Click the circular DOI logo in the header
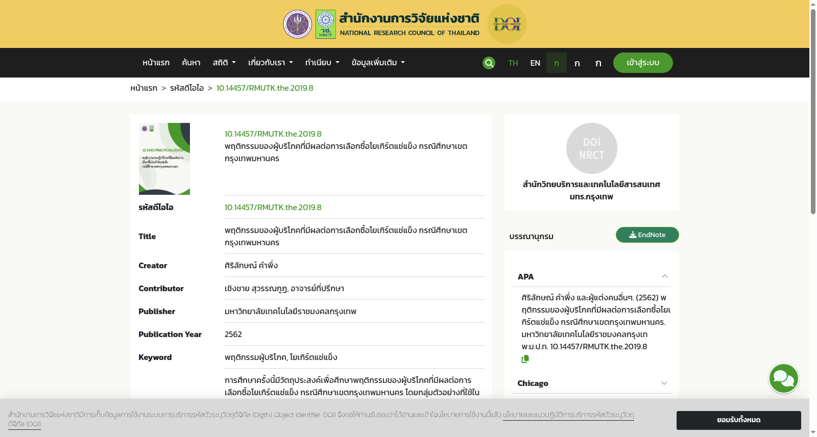 click(x=507, y=24)
